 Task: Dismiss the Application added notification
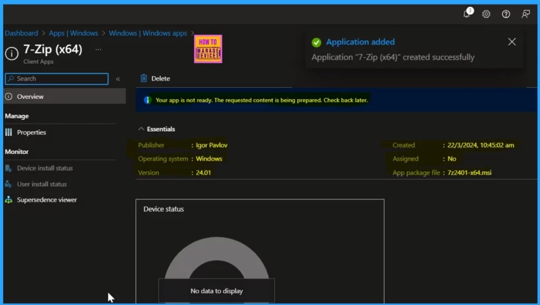[512, 42]
